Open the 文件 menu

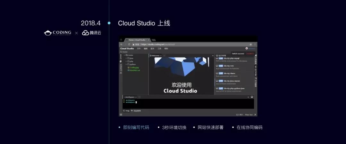coord(139,49)
